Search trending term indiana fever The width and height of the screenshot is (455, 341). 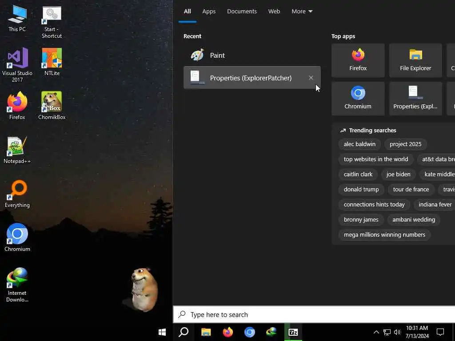[x=435, y=204]
